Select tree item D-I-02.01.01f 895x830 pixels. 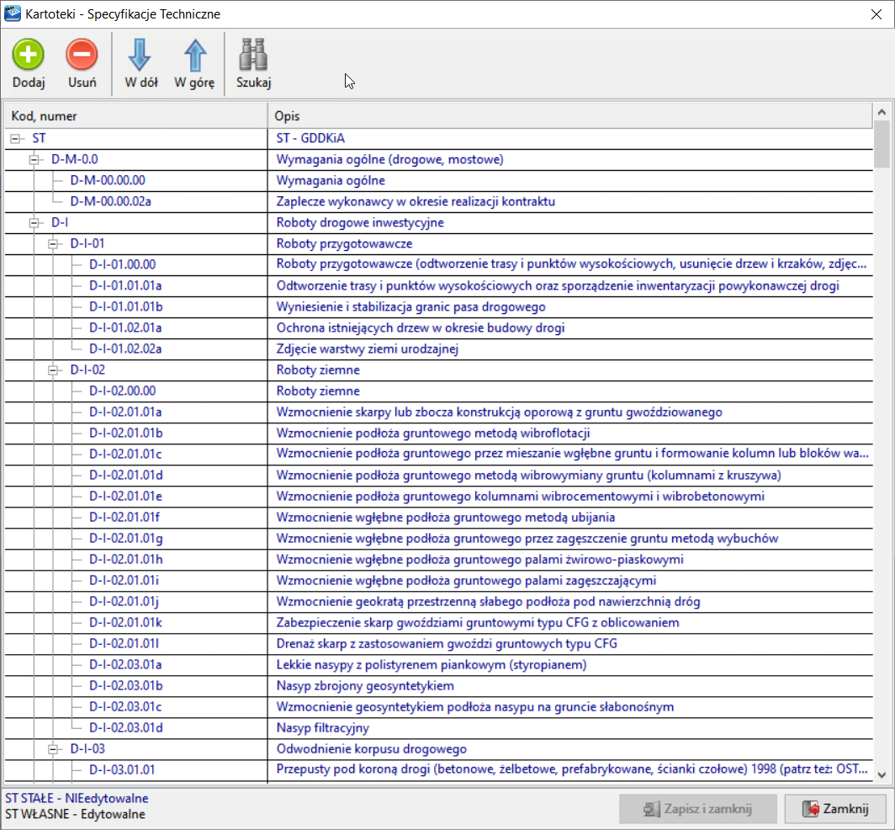click(124, 518)
